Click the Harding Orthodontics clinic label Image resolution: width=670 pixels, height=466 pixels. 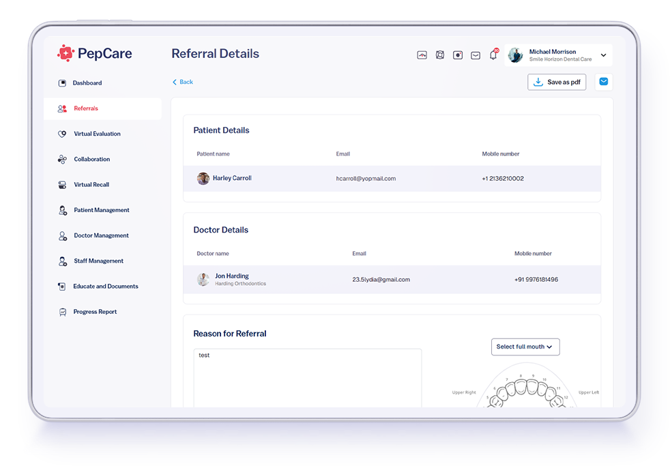point(241,284)
